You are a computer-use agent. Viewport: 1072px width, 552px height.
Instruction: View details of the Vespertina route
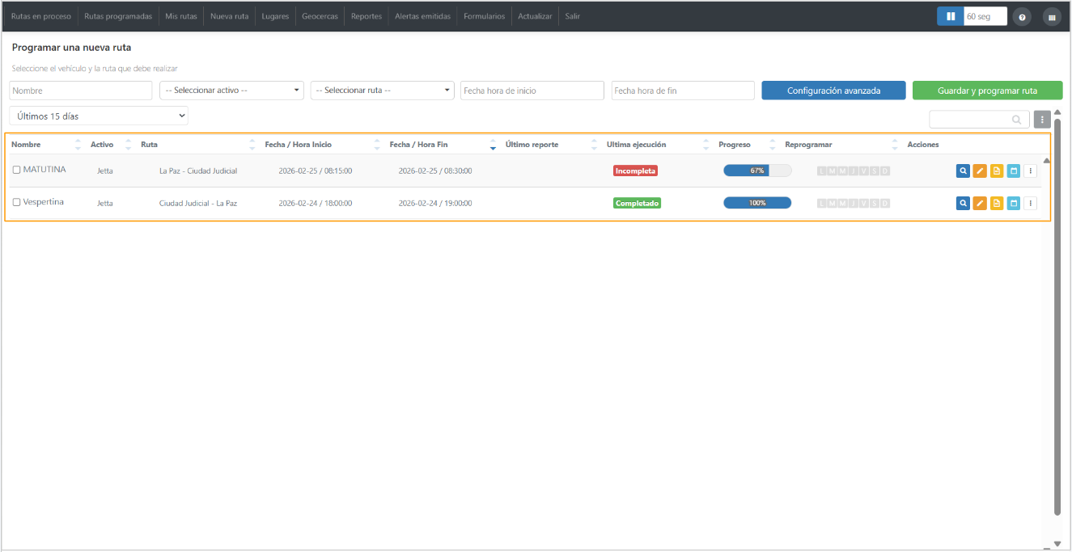click(x=963, y=203)
